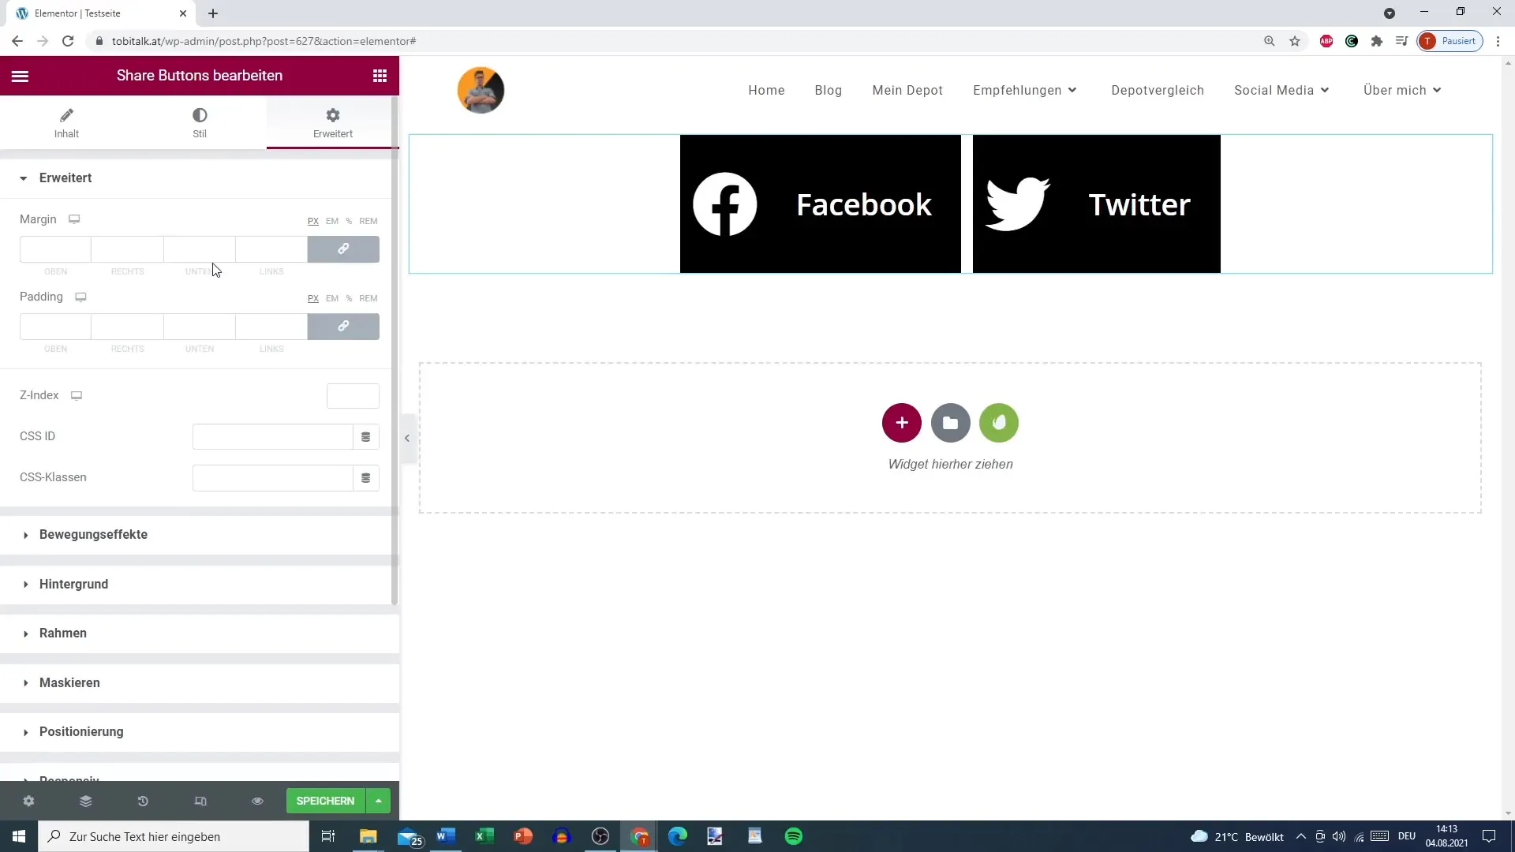Select the Erweitert tab
The width and height of the screenshot is (1515, 852).
click(x=333, y=123)
